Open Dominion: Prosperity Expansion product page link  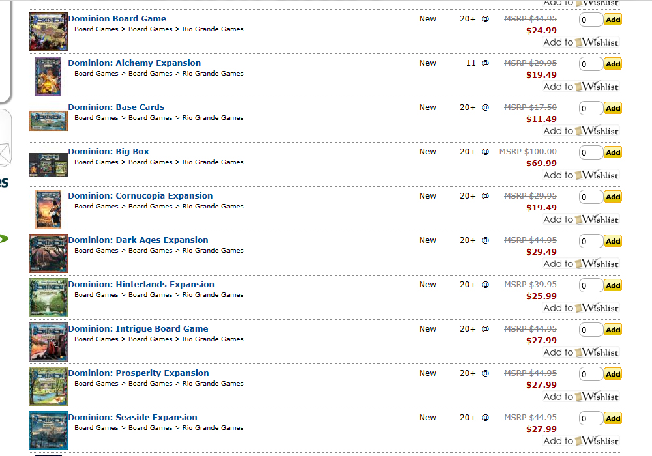[x=138, y=373]
